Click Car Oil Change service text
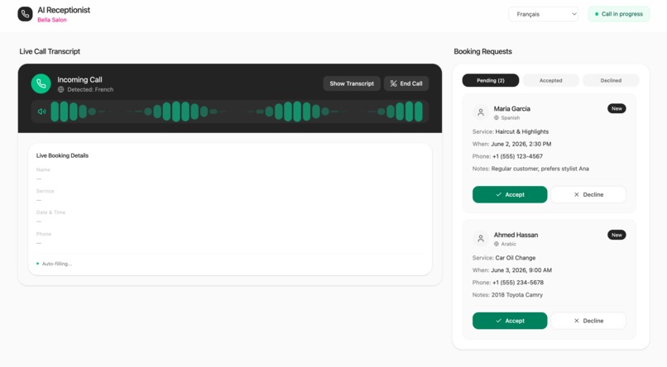667x367 pixels. pos(515,258)
